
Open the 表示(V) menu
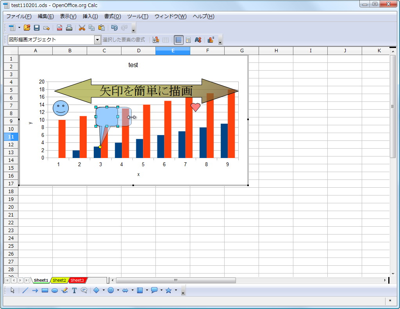point(68,16)
